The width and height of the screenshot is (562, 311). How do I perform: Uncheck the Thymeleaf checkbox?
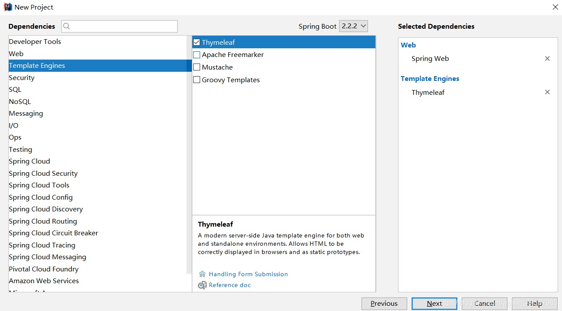coord(197,42)
